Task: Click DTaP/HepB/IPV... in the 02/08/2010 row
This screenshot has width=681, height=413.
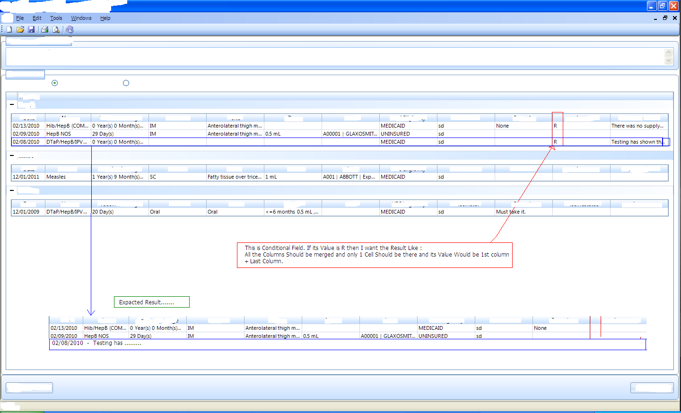Action: (x=68, y=142)
